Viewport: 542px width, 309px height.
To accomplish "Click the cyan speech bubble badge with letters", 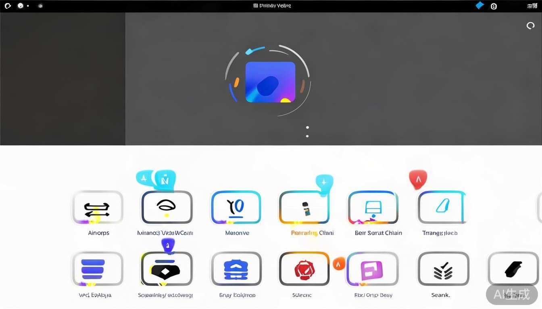I will pyautogui.click(x=156, y=179).
